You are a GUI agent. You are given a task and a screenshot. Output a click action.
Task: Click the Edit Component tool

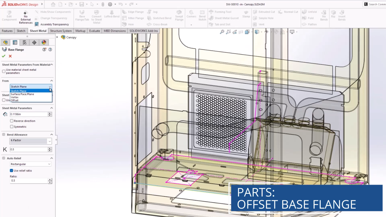(9, 15)
